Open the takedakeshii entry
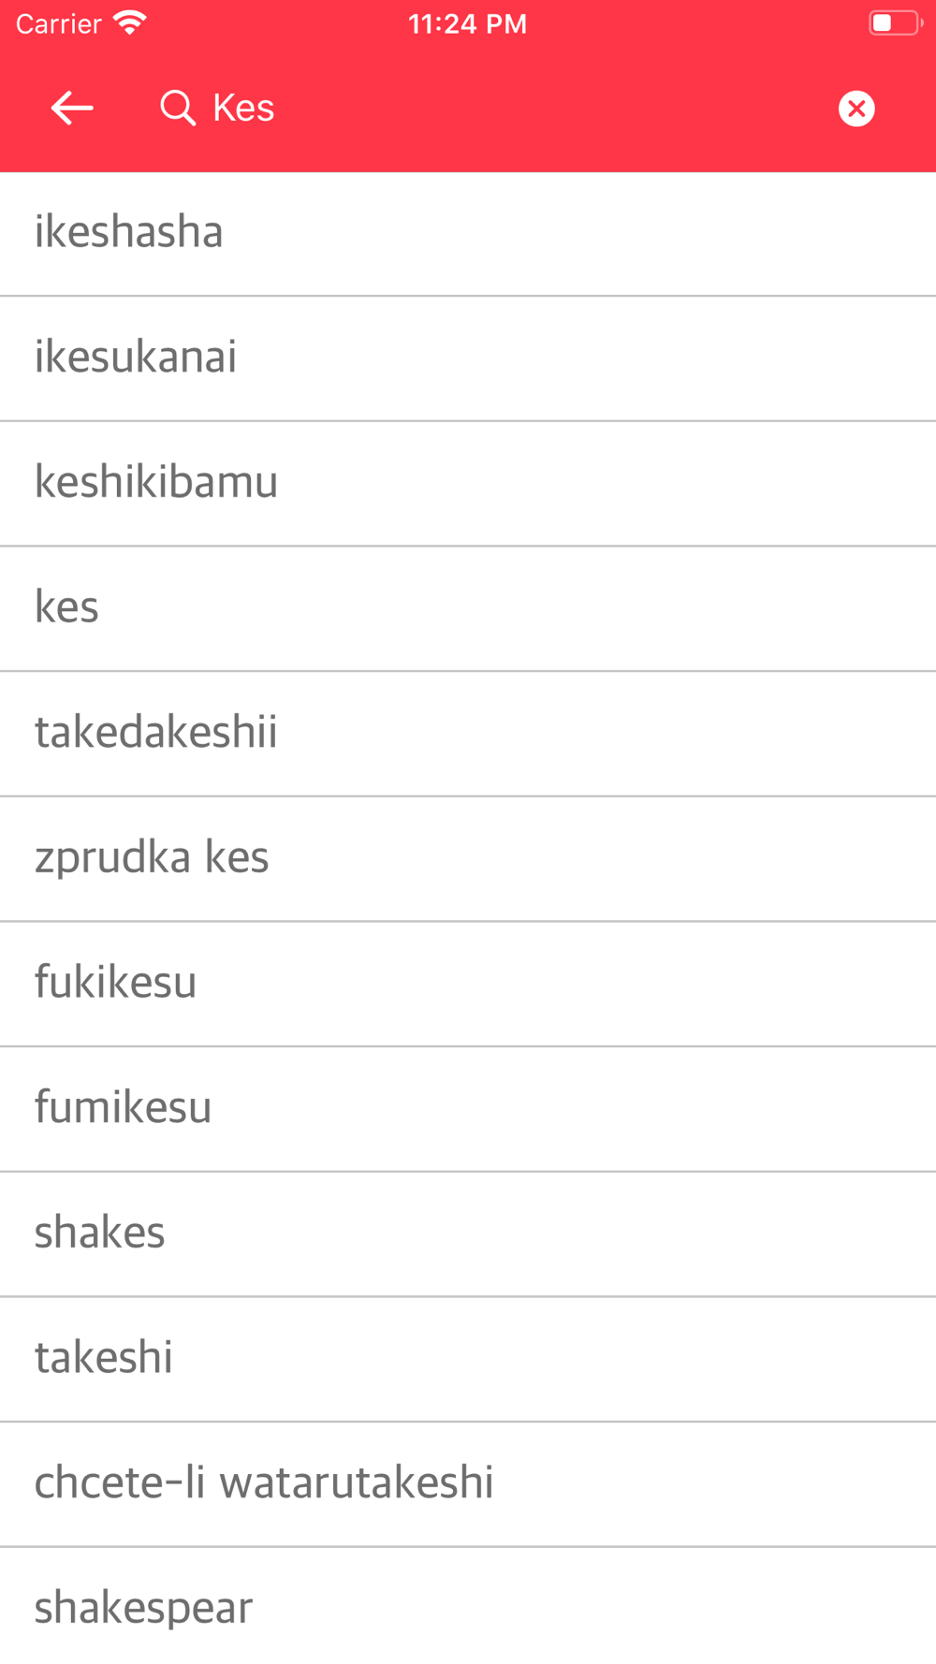Viewport: 936px width, 1664px height. click(468, 734)
